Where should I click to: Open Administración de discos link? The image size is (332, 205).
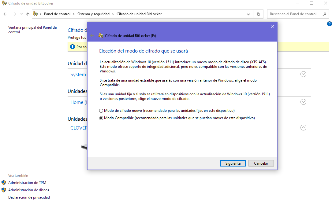click(x=28, y=190)
